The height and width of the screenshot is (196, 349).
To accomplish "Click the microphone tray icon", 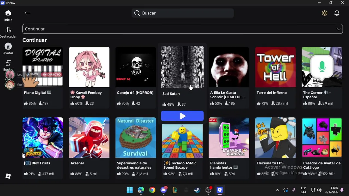I will point(294,190).
